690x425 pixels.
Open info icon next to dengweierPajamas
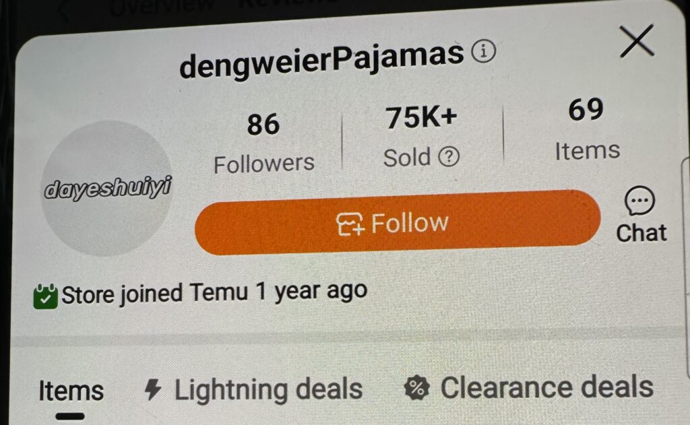[484, 51]
